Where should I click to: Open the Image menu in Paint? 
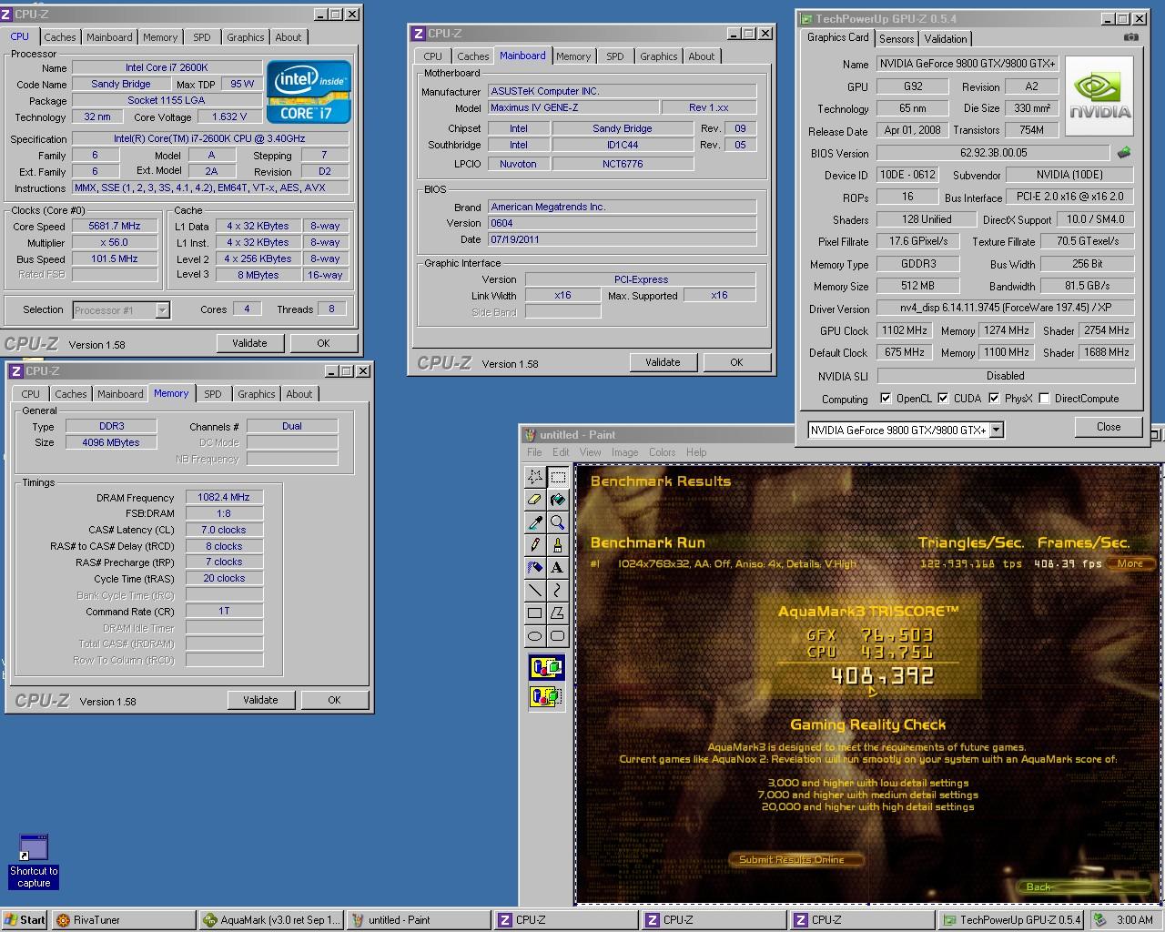624,452
